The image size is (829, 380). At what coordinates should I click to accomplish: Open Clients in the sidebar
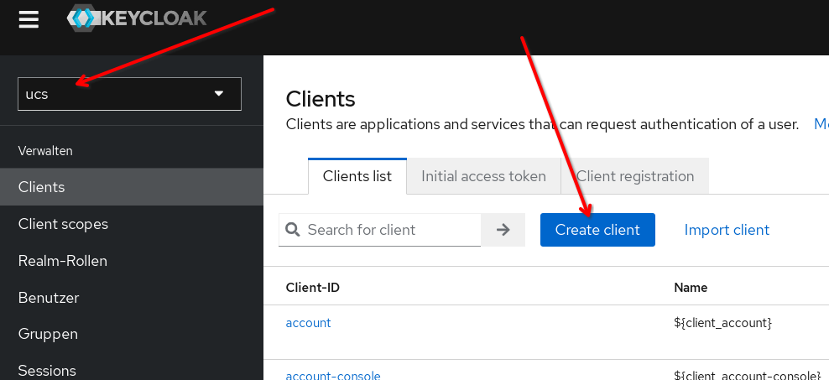[x=42, y=187]
